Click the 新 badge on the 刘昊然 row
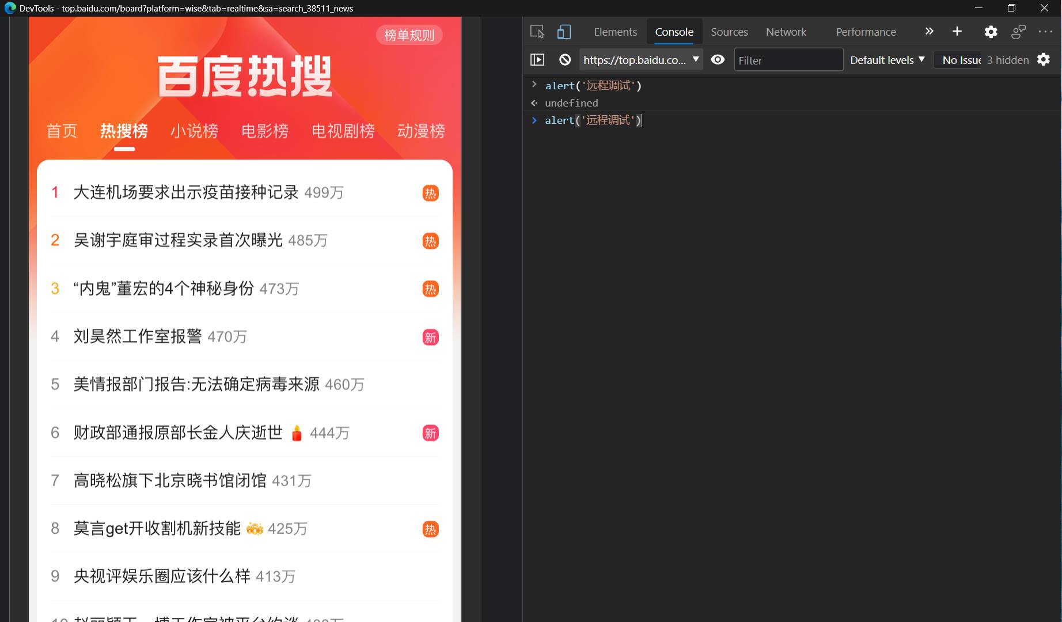Image resolution: width=1062 pixels, height=622 pixels. 430,337
